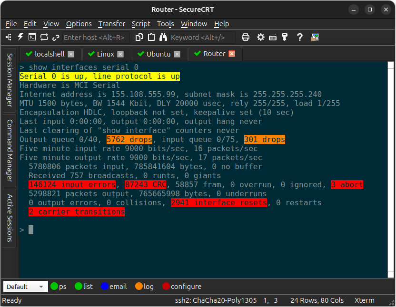Click the Paste clipboard icon
The width and height of the screenshot is (396, 307).
point(151,37)
